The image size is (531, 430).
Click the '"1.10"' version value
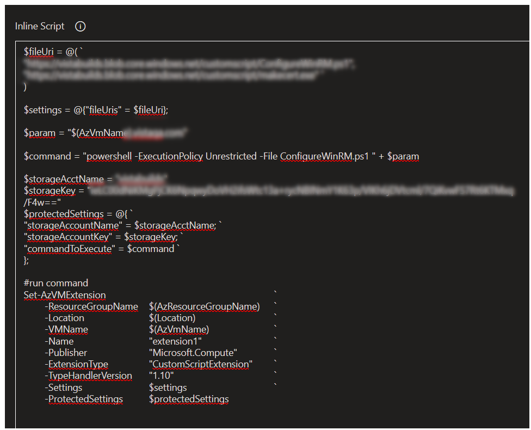pyautogui.click(x=162, y=376)
